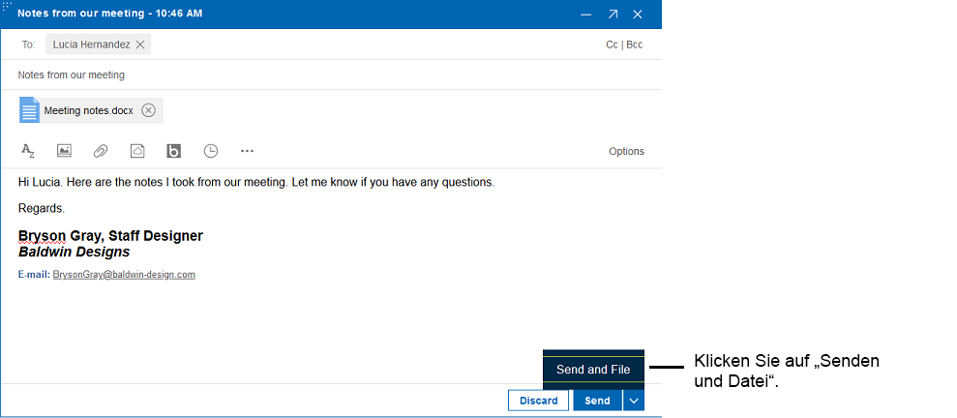The width and height of the screenshot is (957, 418).
Task: Open the more actions ellipsis menu
Action: coord(247,151)
